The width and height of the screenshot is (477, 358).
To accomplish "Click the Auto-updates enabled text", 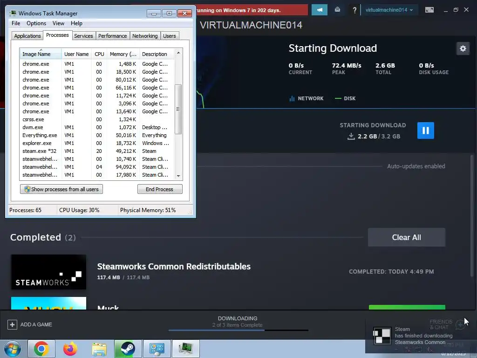I will [416, 166].
